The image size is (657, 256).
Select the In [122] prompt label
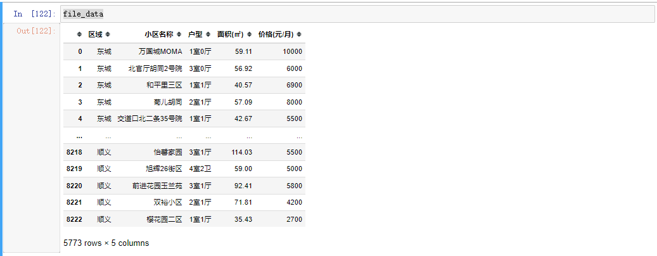click(x=34, y=14)
